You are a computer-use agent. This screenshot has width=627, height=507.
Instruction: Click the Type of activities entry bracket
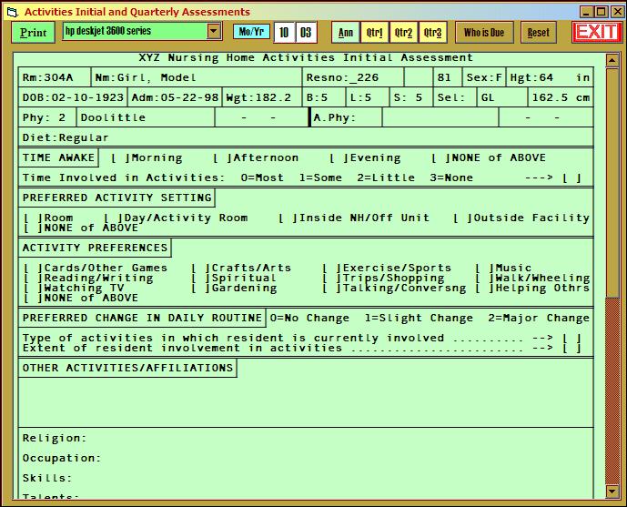point(571,339)
